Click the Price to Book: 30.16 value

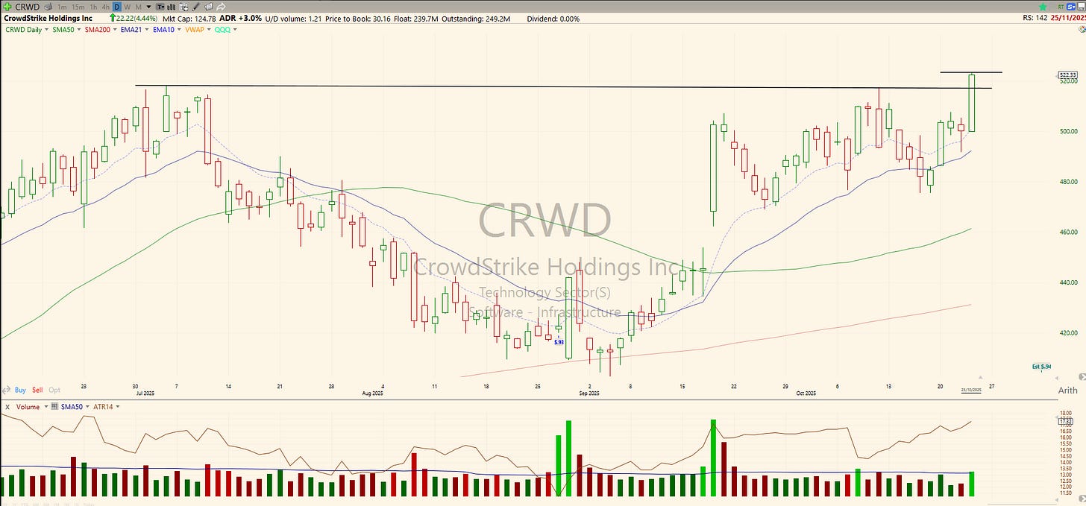coord(358,18)
